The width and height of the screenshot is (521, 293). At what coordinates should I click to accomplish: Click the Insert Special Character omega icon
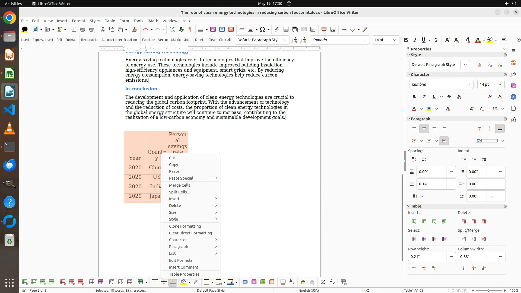tap(262, 29)
